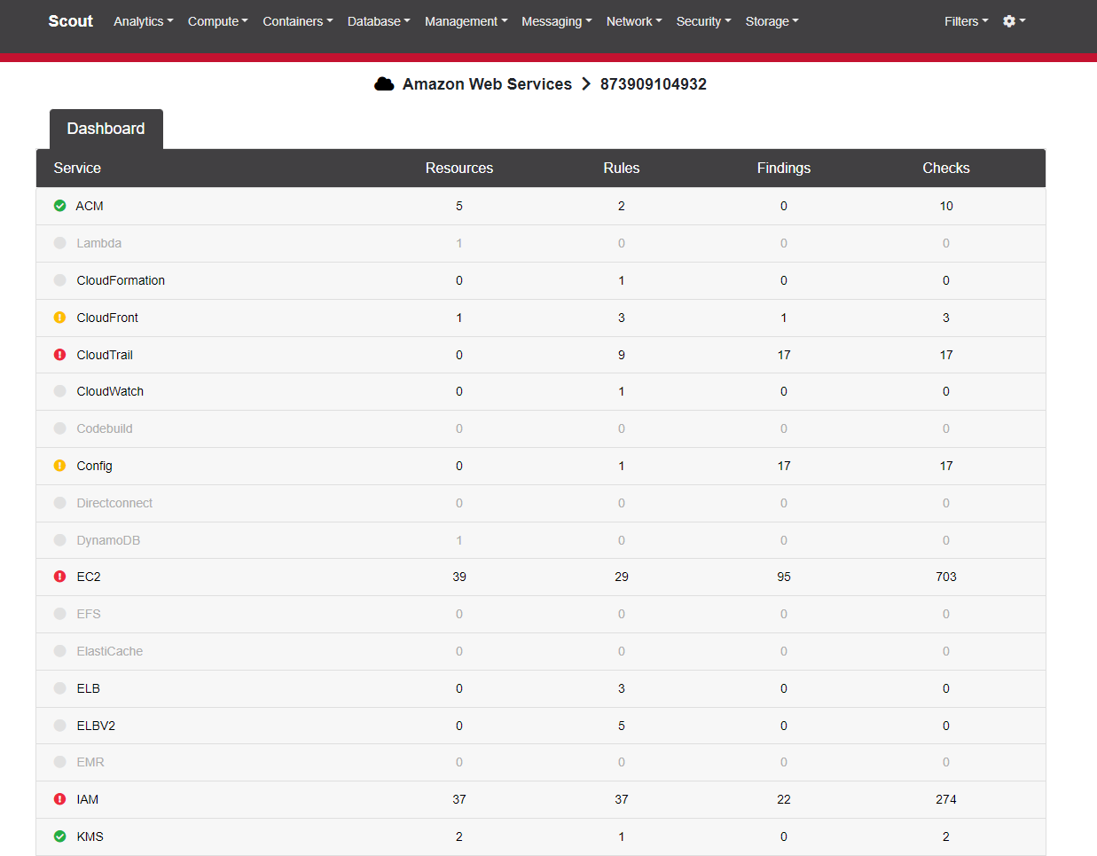Click the red alert icon beside IAM
This screenshot has height=856, width=1097.
pyautogui.click(x=59, y=799)
